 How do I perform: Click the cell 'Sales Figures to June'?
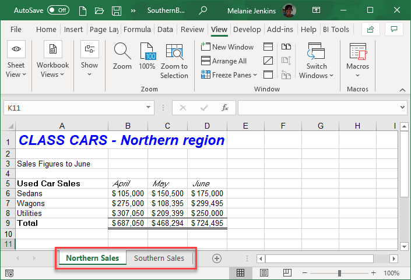62,164
